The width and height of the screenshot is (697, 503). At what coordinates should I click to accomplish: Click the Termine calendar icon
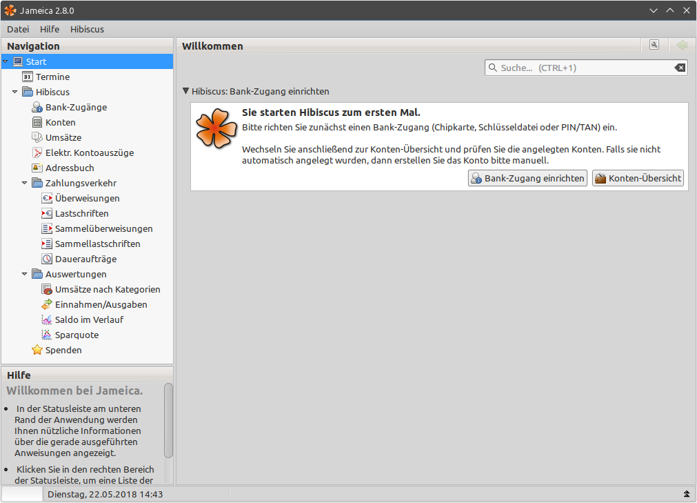pyautogui.click(x=28, y=77)
